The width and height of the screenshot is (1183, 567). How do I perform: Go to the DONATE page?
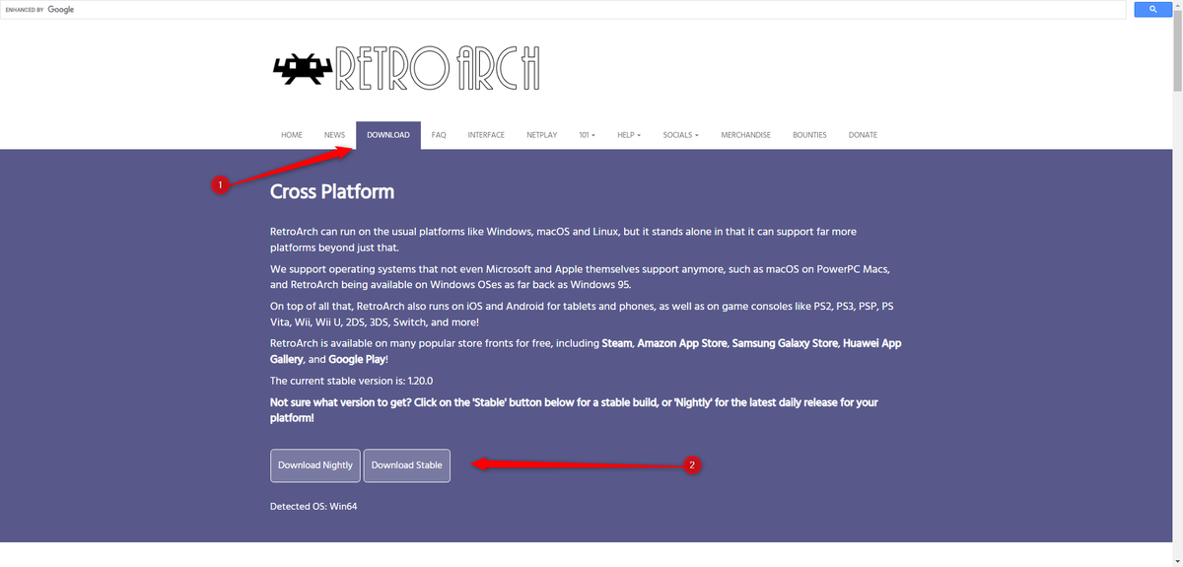click(863, 135)
